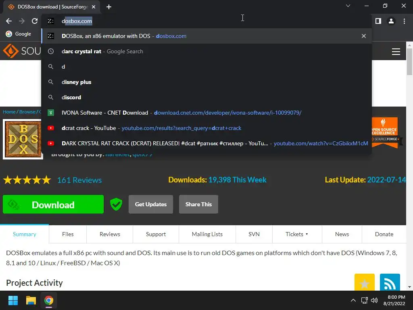Click the yellow star favorite icon
Viewport: 413px width, 310px height.
coord(365,282)
